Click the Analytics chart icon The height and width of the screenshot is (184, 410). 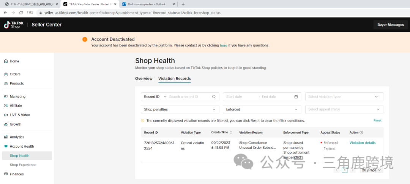[x=6, y=137]
